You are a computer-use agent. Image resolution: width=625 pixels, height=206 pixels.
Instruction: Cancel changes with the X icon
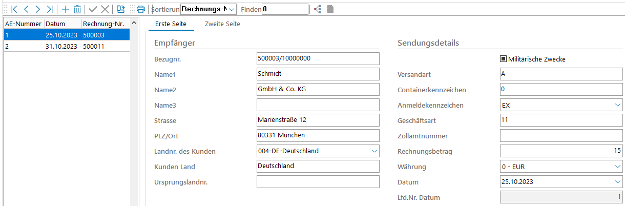click(x=105, y=9)
